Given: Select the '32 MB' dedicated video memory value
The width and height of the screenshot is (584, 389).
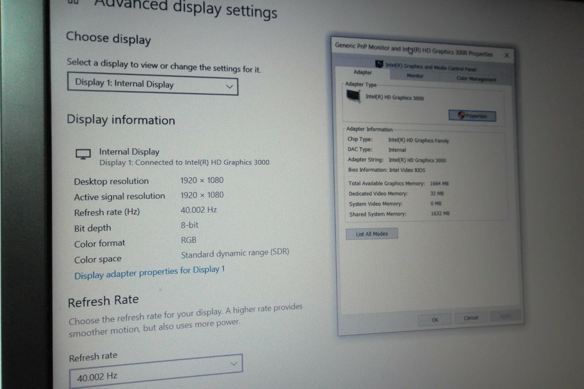Looking at the screenshot, I should [437, 193].
